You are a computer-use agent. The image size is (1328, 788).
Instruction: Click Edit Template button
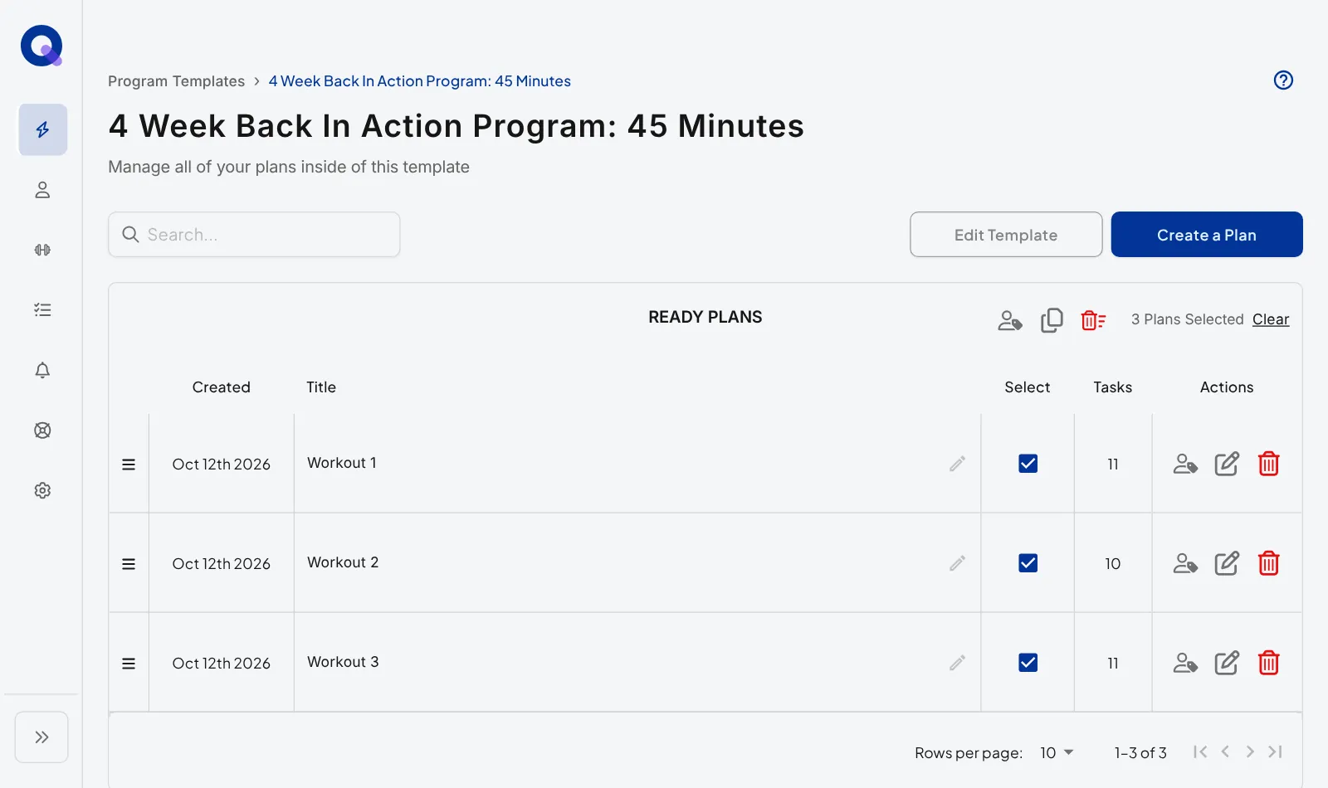coord(1006,235)
